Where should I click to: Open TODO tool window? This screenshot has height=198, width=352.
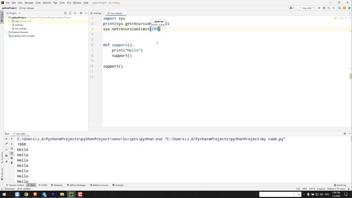[43, 185]
